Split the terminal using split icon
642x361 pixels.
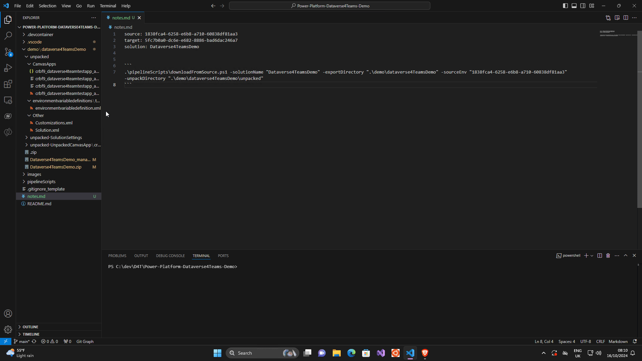[600, 255]
